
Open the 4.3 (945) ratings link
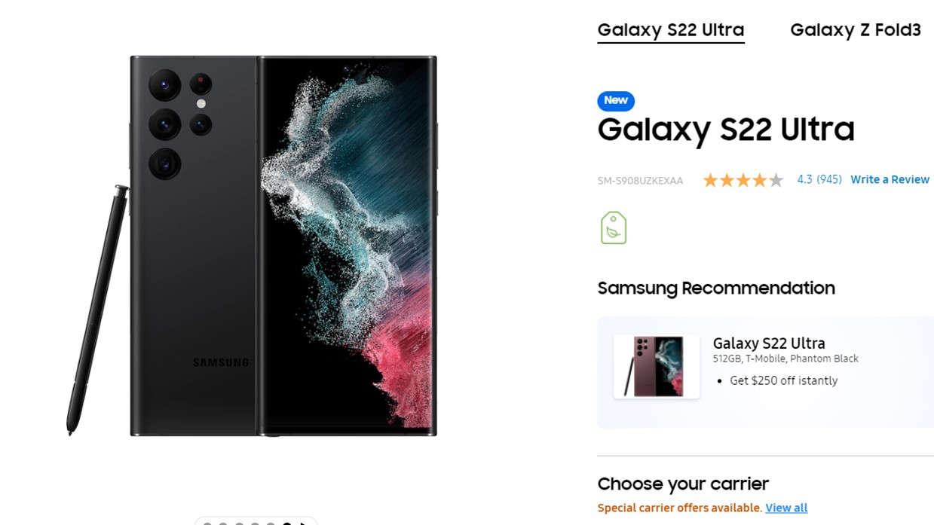[x=819, y=180]
